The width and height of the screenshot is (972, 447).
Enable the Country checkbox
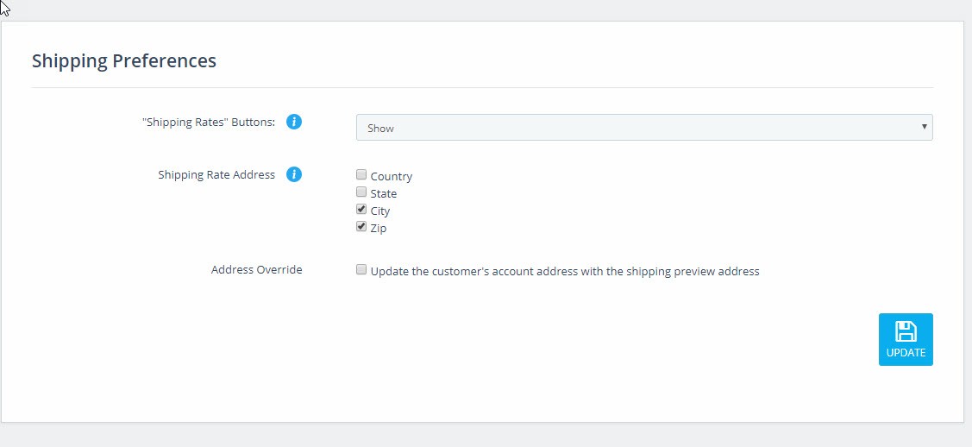tap(361, 175)
